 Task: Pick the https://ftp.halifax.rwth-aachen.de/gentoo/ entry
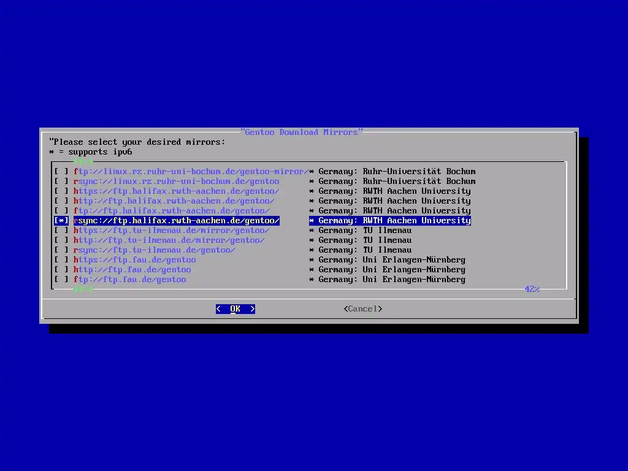176,191
